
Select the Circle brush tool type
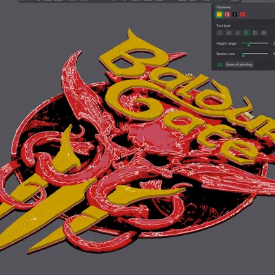(219, 33)
